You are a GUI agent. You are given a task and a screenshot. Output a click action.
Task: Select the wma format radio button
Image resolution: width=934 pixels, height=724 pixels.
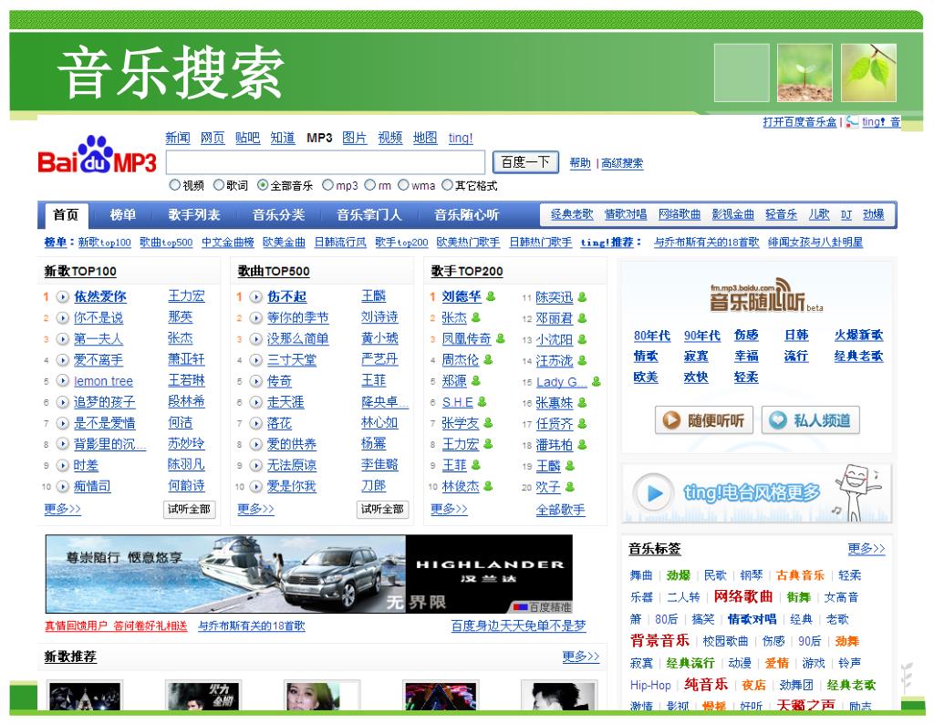(403, 185)
